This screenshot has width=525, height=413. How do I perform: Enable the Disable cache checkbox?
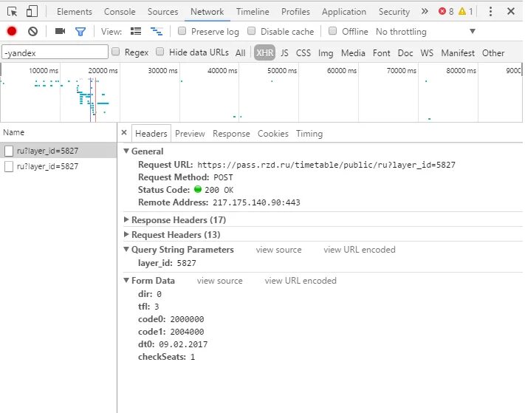(252, 31)
